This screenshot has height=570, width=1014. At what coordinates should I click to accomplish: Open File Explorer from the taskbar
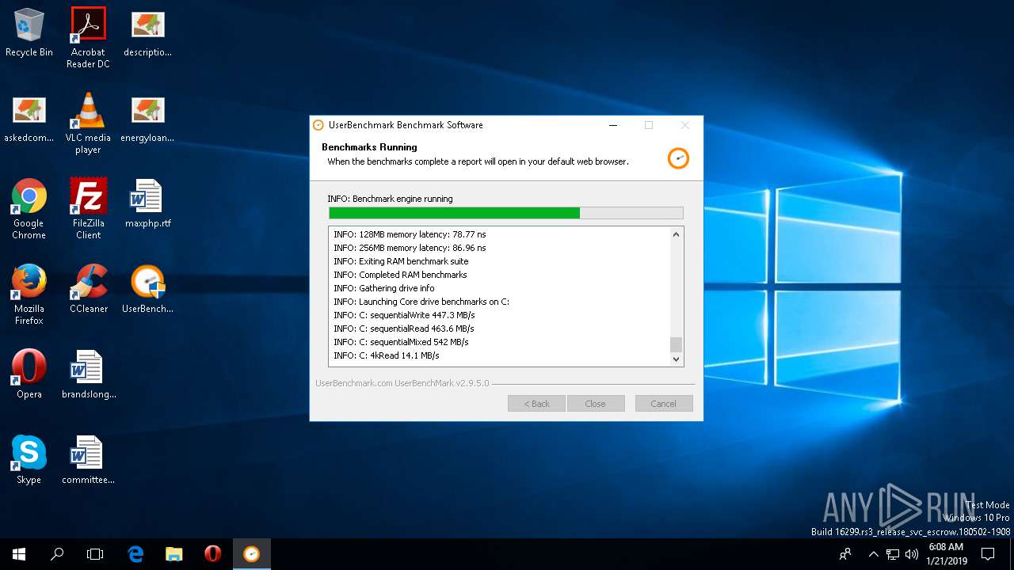coord(174,554)
